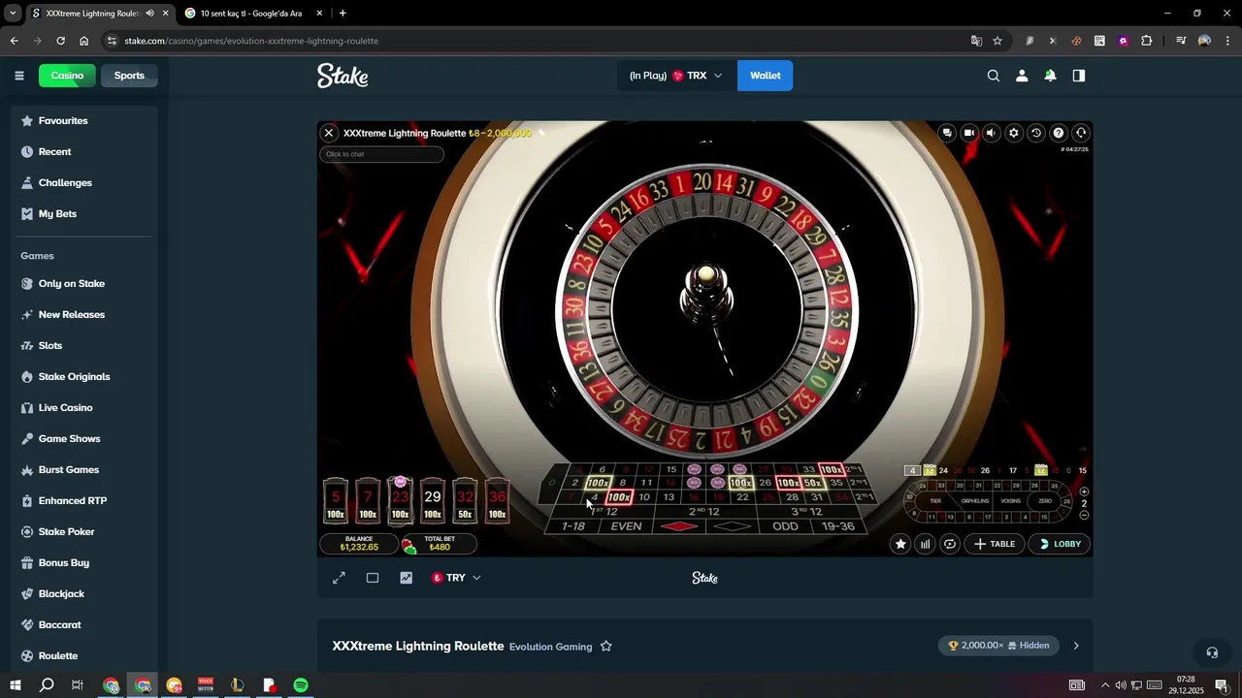Open Windows Start menu
The image size is (1242, 698).
(15, 685)
